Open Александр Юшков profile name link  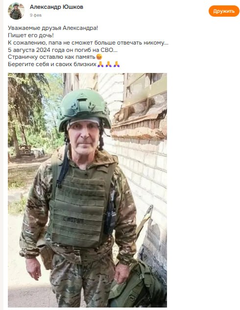click(x=56, y=7)
